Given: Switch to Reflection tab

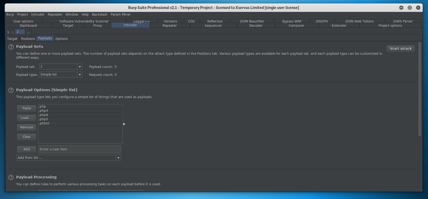Looking at the screenshot, I should 215,21.
